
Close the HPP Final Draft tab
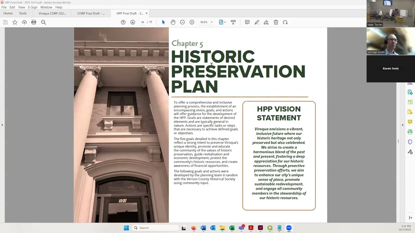tap(147, 13)
